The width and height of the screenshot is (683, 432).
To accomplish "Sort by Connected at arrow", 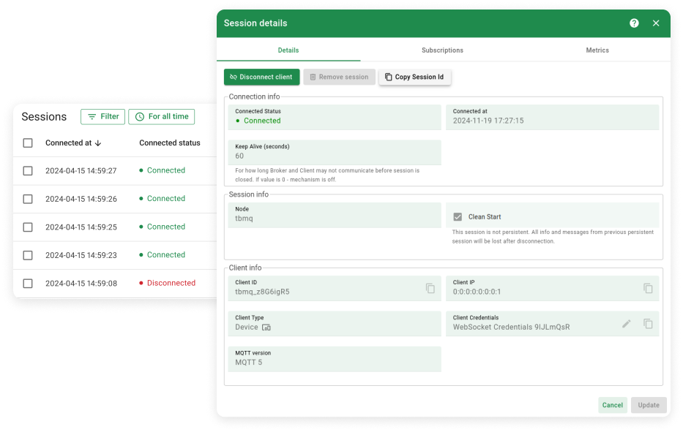I will (x=98, y=143).
